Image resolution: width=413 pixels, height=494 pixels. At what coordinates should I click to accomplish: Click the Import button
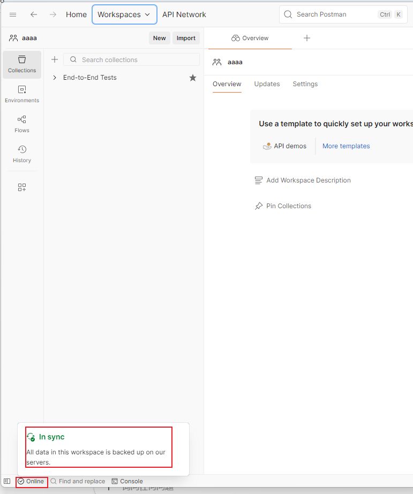tap(186, 38)
